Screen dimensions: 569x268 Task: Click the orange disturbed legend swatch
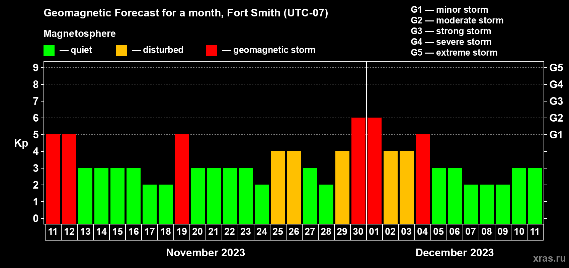[x=121, y=51]
